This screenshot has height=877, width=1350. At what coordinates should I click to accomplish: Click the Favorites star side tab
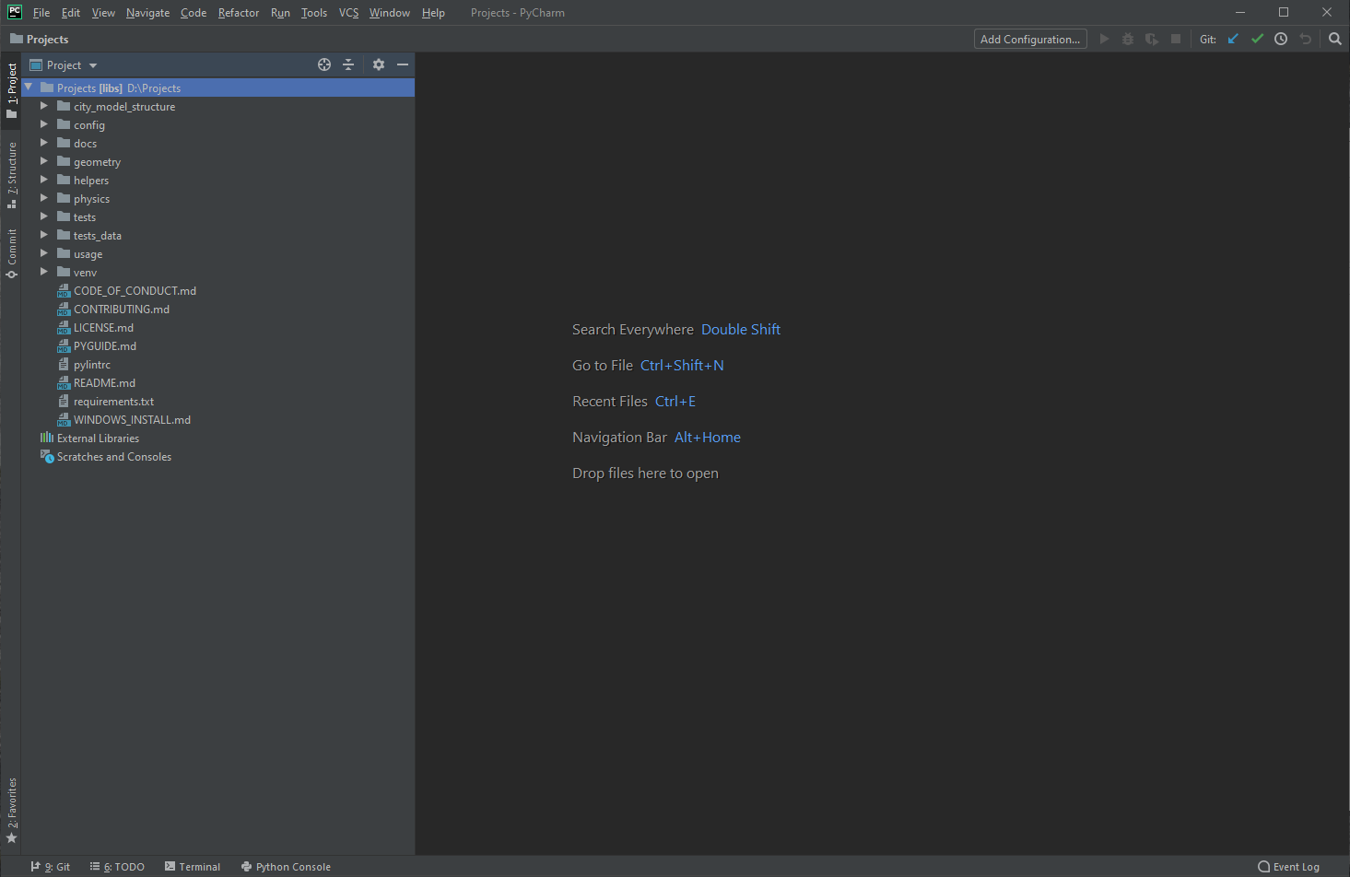click(x=11, y=811)
